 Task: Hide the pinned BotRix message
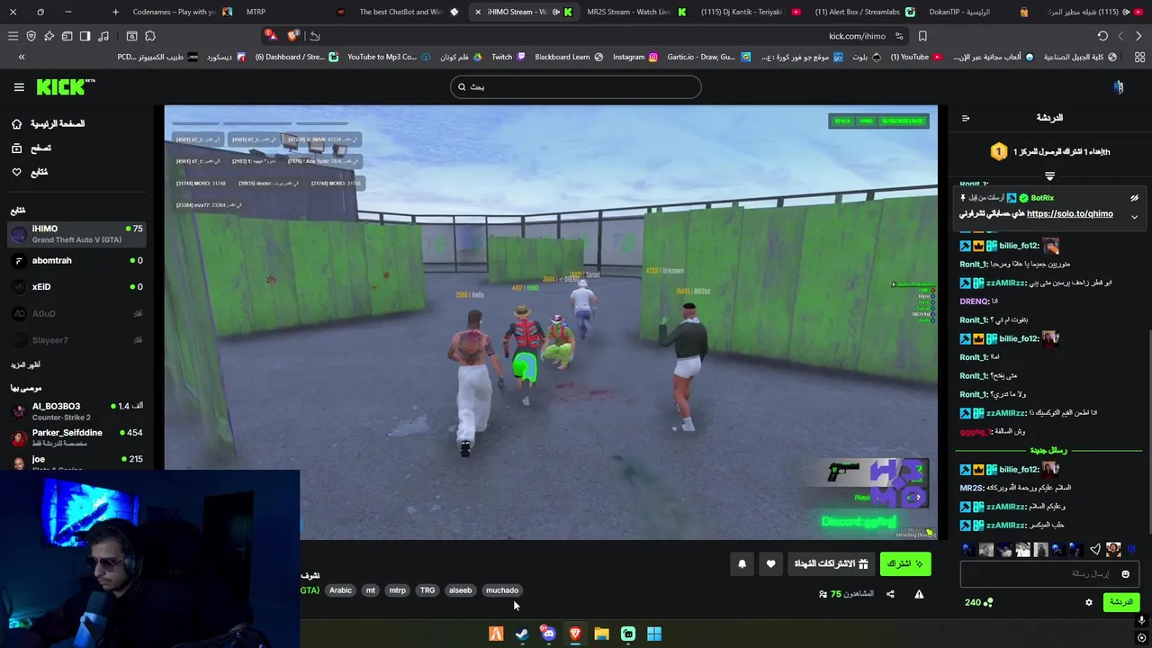[1134, 198]
